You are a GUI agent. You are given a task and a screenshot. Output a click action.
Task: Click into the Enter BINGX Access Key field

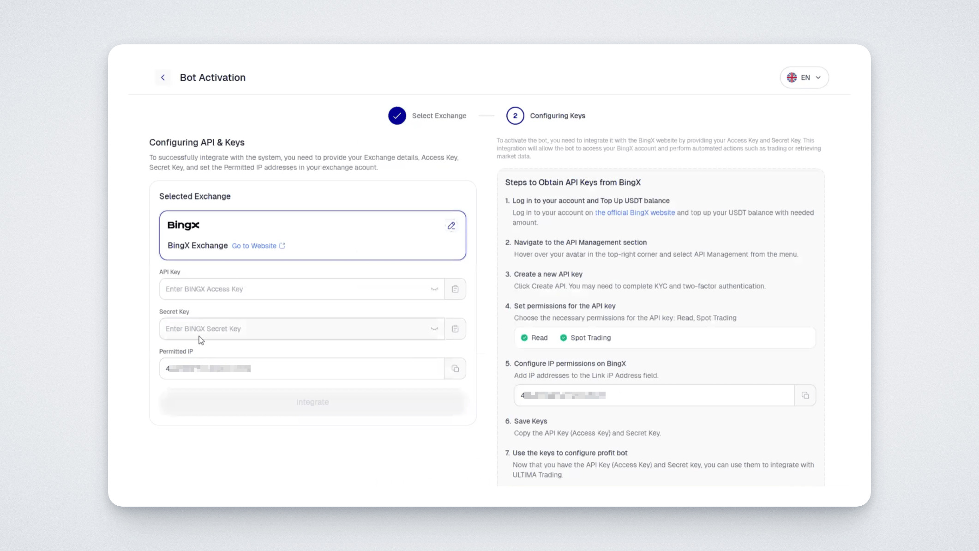[x=295, y=289]
